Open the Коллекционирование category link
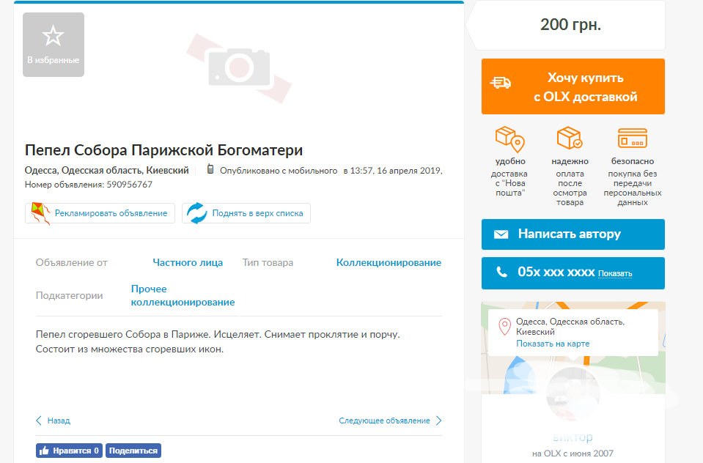 point(389,262)
